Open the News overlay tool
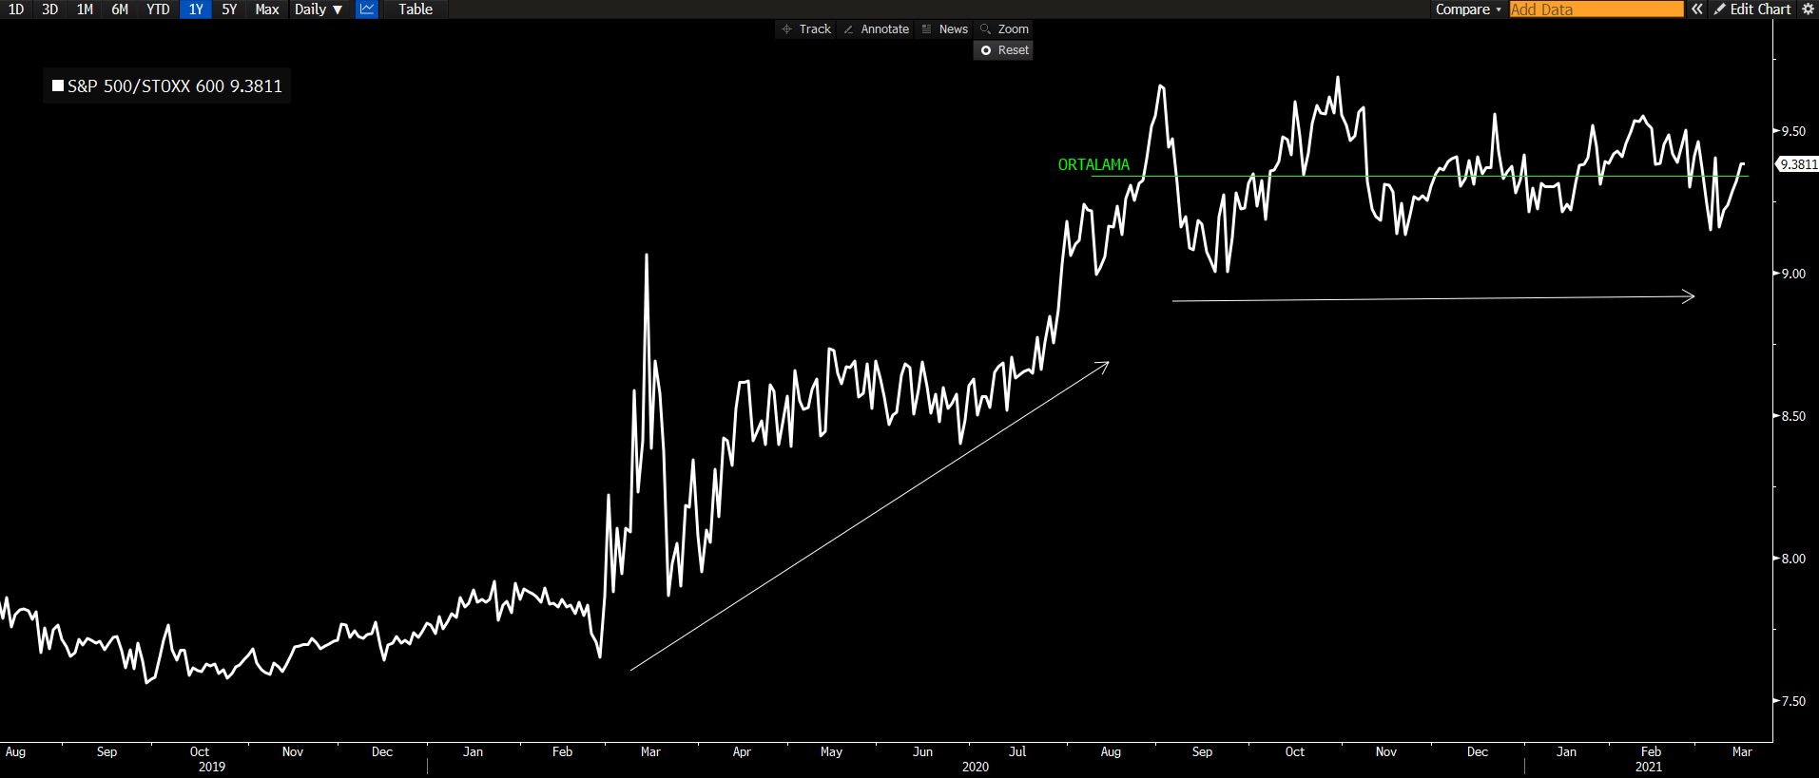Viewport: 1819px width, 778px height. 945,29
